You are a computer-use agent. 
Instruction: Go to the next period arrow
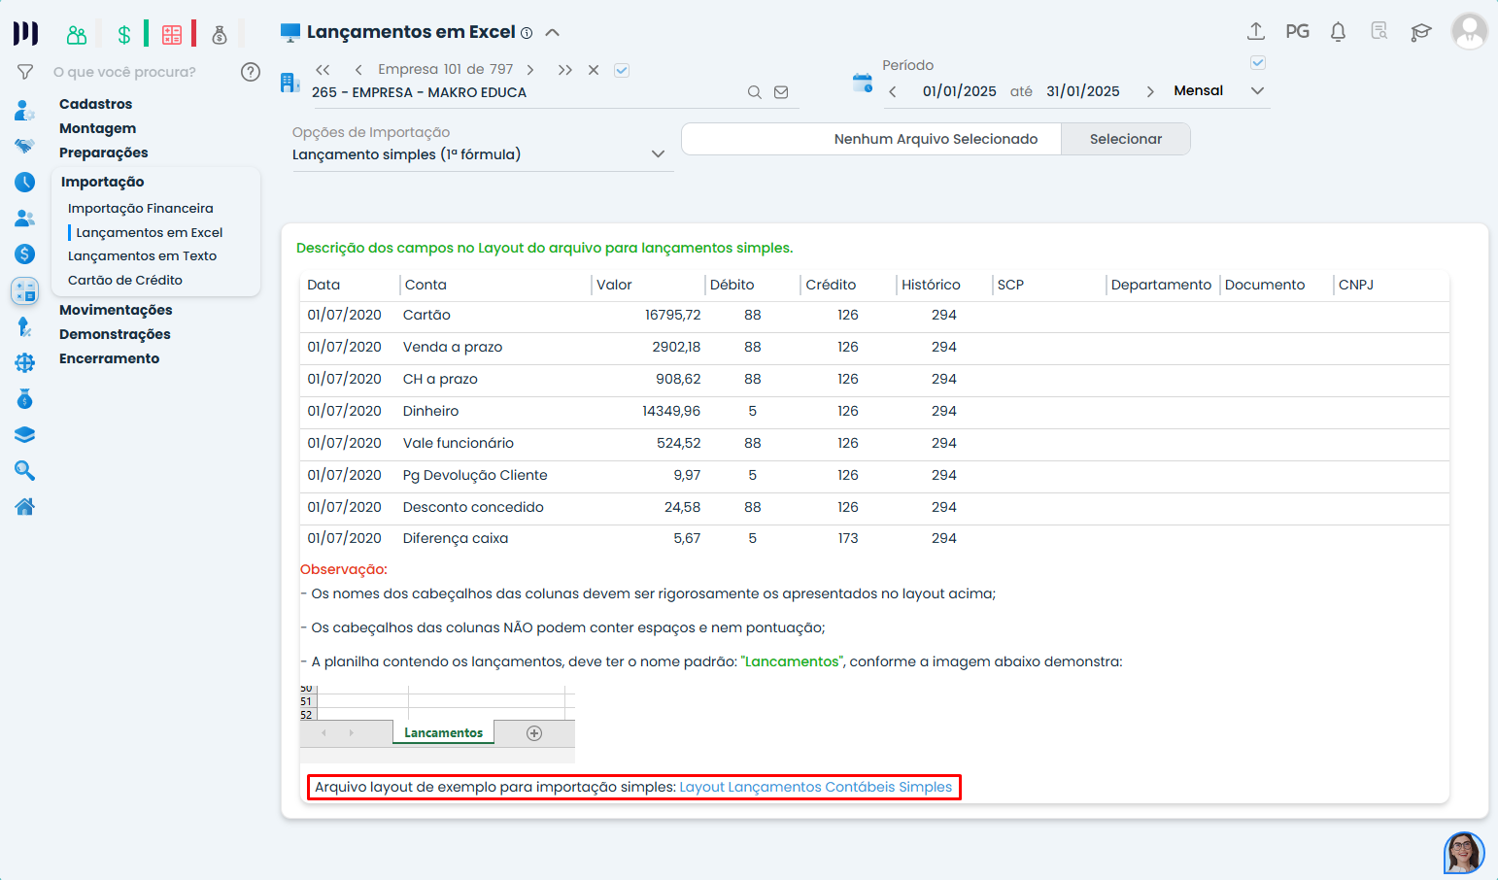pos(1150,91)
